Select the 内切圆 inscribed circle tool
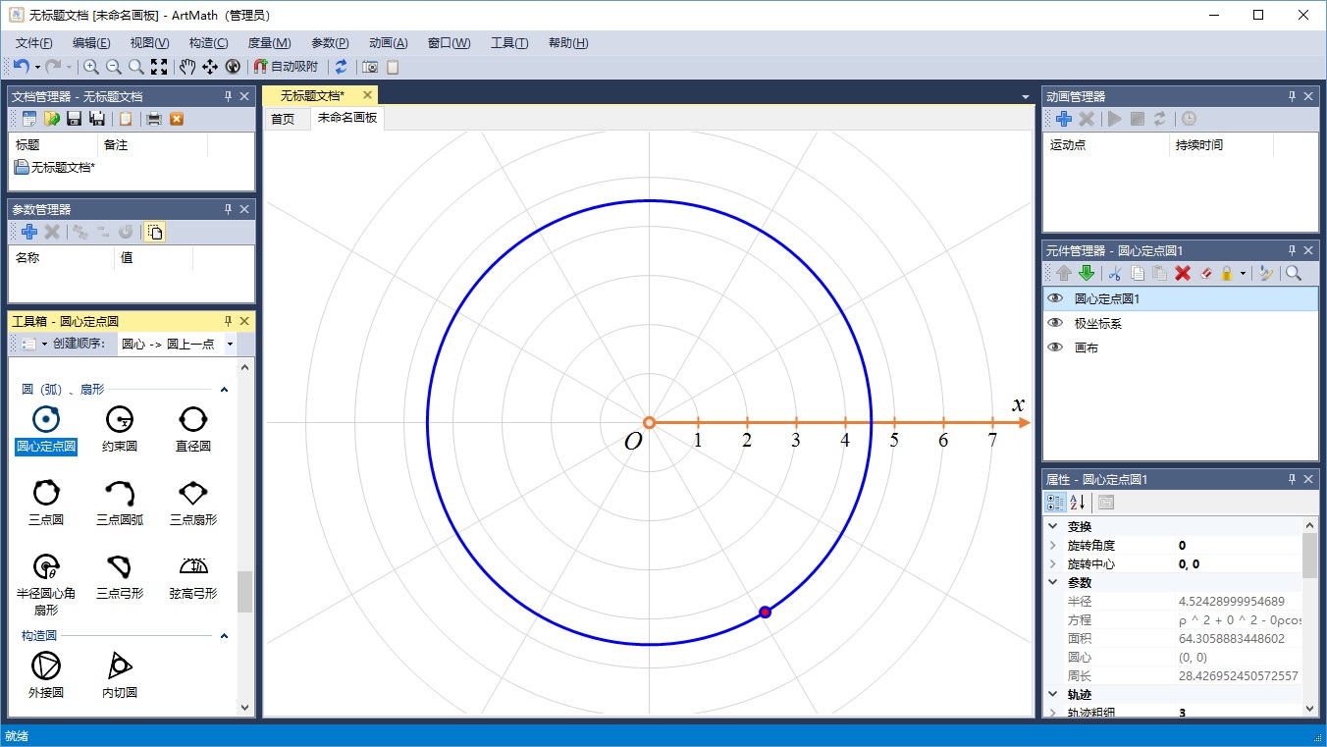The width and height of the screenshot is (1327, 747). (120, 667)
